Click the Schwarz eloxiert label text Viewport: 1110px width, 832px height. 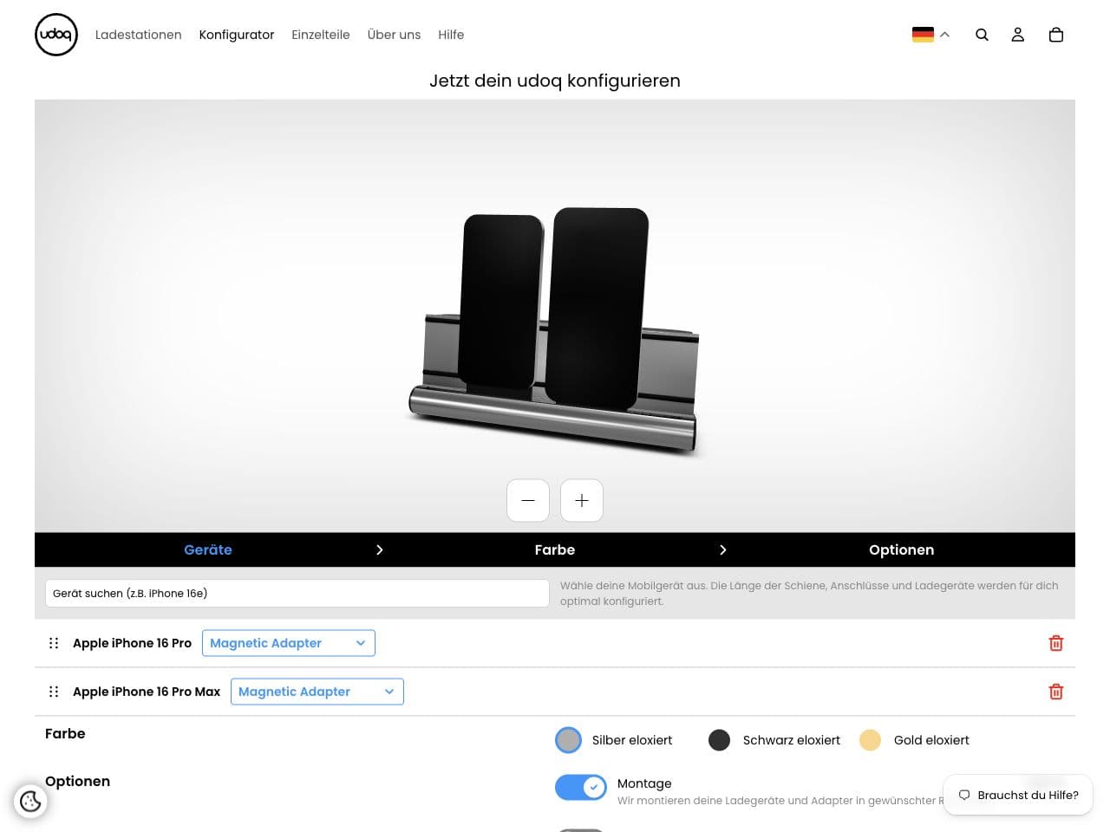coord(792,740)
